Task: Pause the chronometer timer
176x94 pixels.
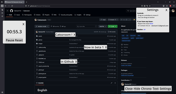Action: pyautogui.click(x=10, y=40)
